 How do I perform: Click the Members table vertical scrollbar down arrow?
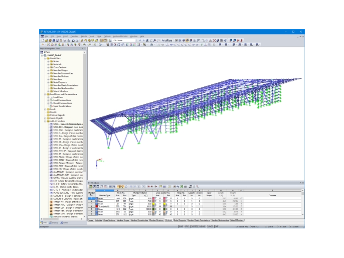coord(303,214)
